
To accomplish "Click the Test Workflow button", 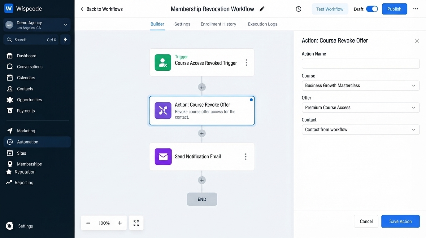I will 330,9.
